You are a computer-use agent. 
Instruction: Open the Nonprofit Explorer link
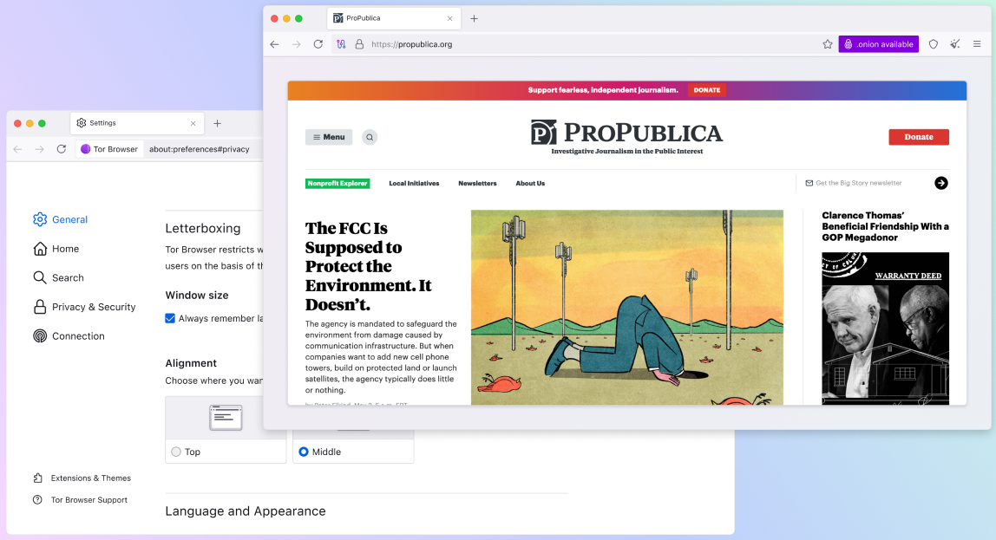coord(337,184)
